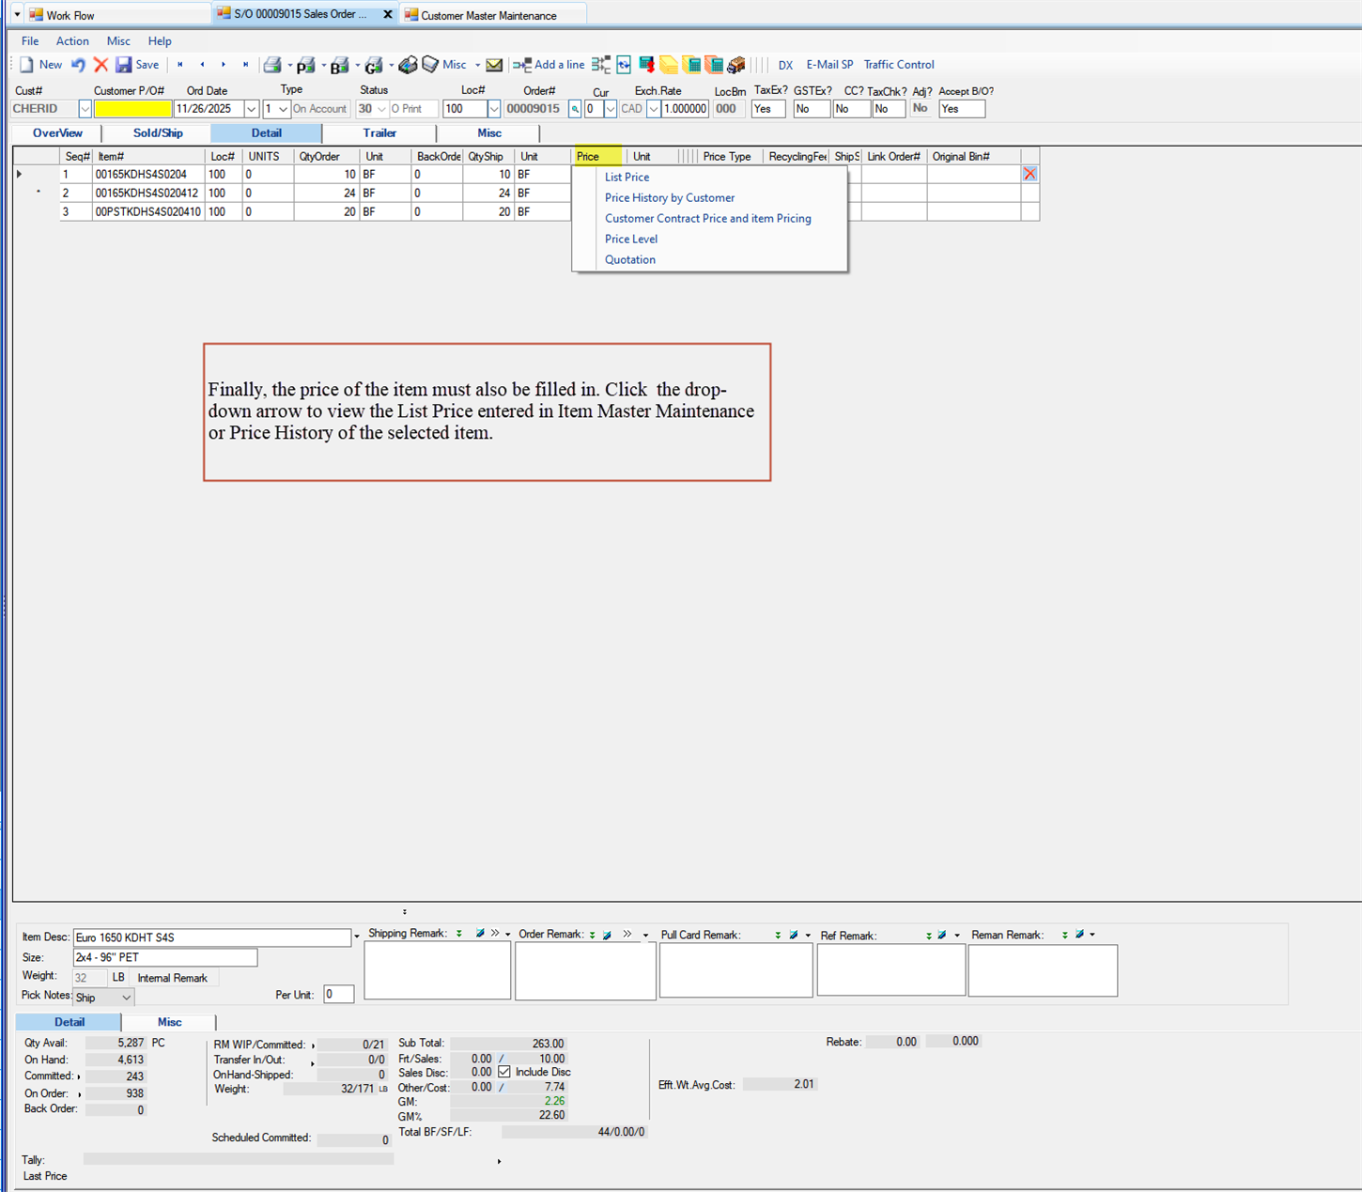Click the printer icon in the toolbar
This screenshot has height=1192, width=1362.
coord(272,64)
